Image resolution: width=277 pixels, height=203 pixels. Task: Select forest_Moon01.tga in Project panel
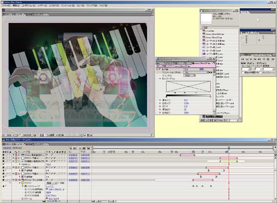(214, 38)
